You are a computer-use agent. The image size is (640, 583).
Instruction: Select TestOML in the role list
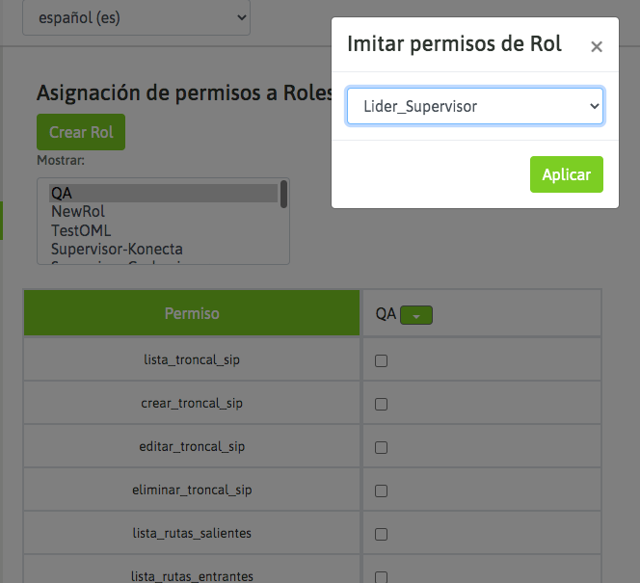[x=81, y=230]
